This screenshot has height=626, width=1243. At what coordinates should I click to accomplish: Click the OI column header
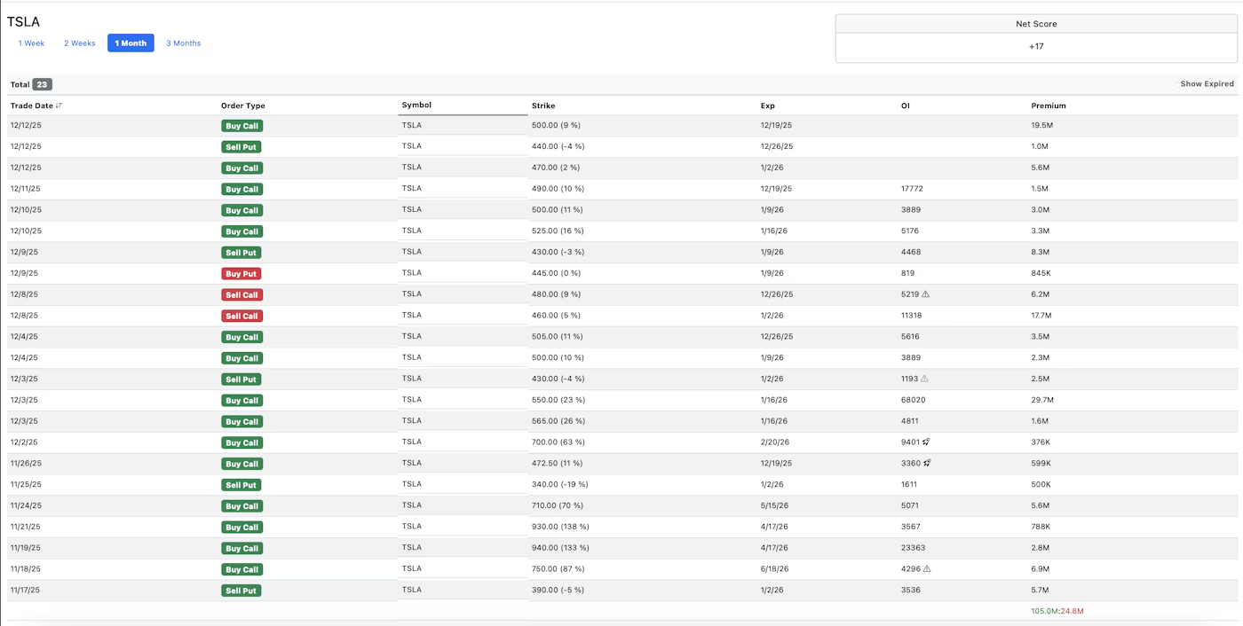pyautogui.click(x=906, y=106)
